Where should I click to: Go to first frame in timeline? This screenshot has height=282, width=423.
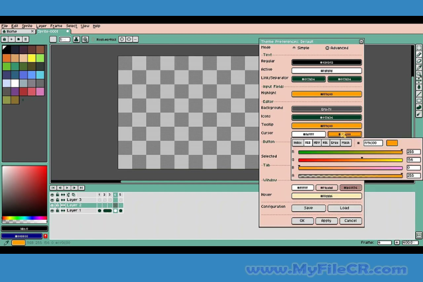[53, 187]
